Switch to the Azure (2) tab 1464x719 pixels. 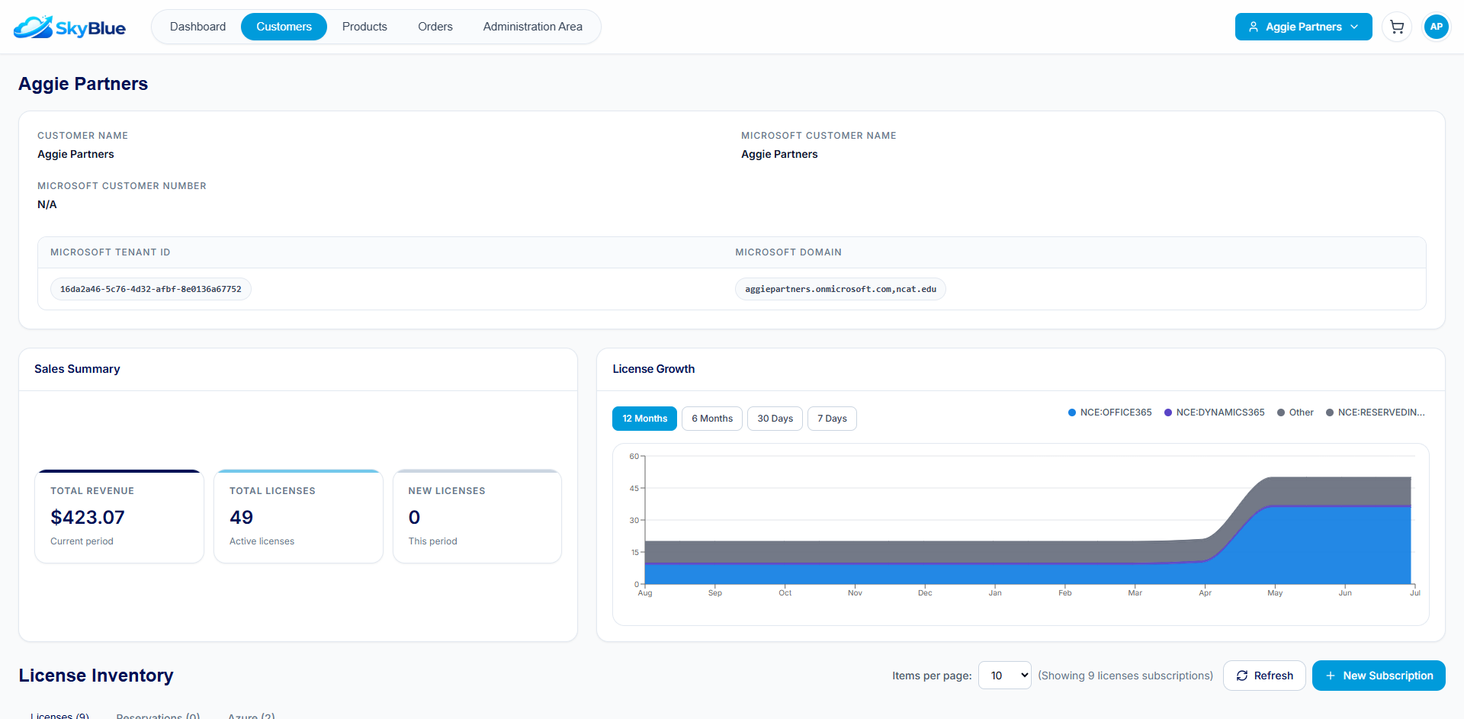pyautogui.click(x=252, y=715)
